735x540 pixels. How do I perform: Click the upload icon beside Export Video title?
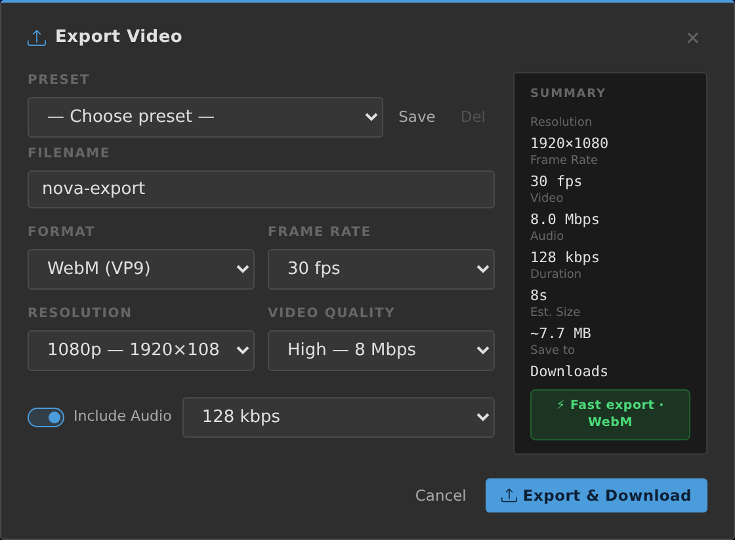pyautogui.click(x=37, y=38)
